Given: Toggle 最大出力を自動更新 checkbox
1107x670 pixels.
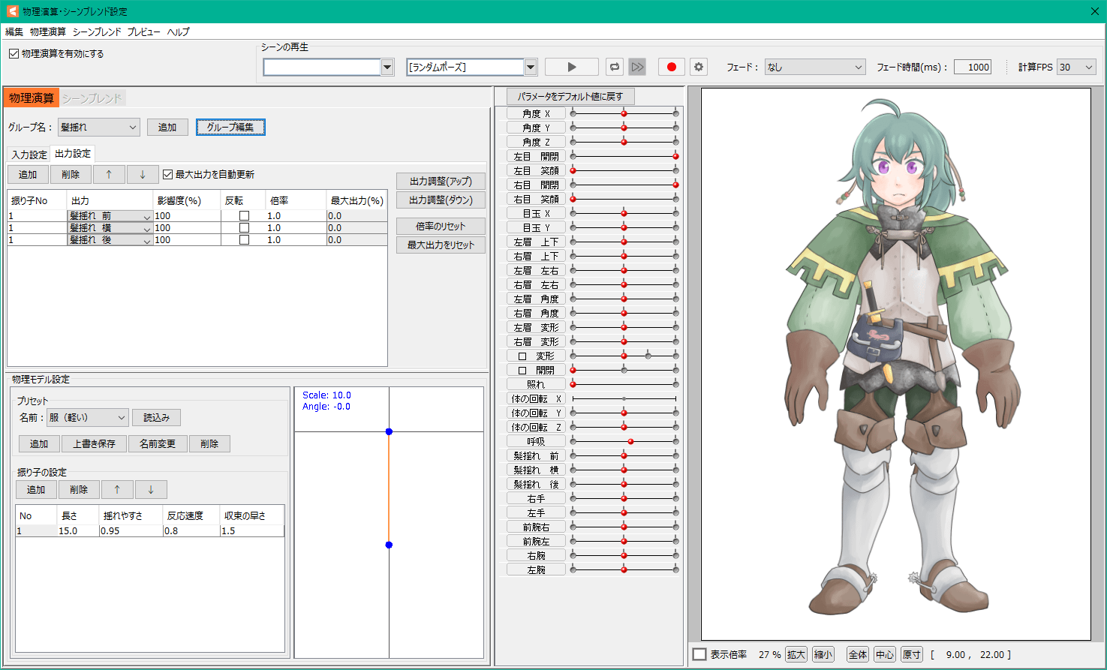Looking at the screenshot, I should point(168,174).
